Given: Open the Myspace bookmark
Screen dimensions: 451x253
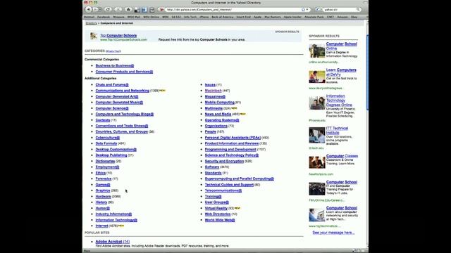Looking at the screenshot, I should 118,17.
